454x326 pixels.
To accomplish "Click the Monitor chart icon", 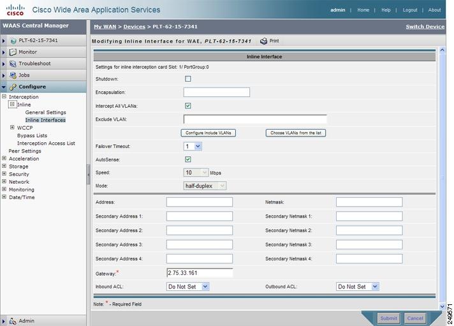I will coord(13,52).
